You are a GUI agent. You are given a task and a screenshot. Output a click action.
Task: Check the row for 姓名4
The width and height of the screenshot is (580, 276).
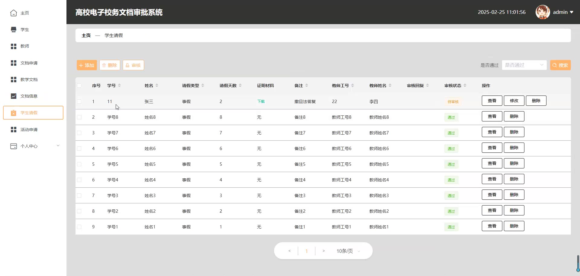(79, 180)
